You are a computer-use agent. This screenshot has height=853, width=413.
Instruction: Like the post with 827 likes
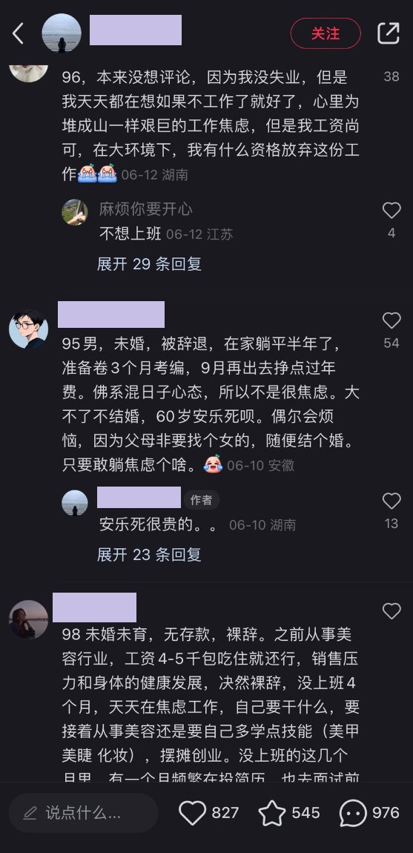[193, 813]
